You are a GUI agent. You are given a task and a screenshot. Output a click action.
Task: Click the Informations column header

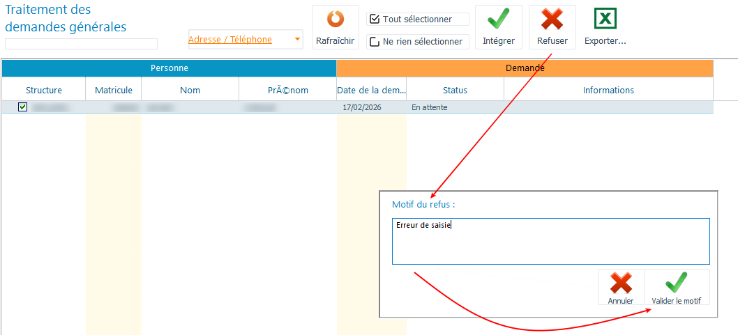tap(608, 91)
